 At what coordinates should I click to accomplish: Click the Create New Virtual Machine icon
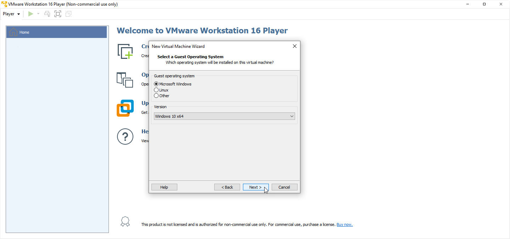[125, 51]
